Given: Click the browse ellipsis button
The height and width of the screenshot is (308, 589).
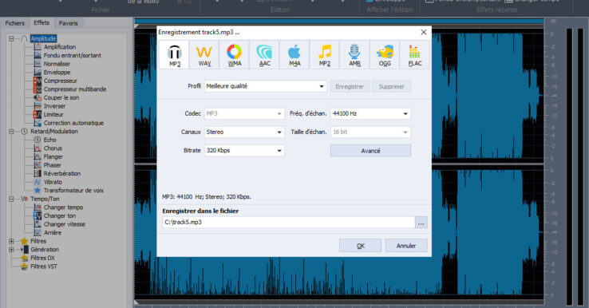Looking at the screenshot, I should pyautogui.click(x=421, y=223).
